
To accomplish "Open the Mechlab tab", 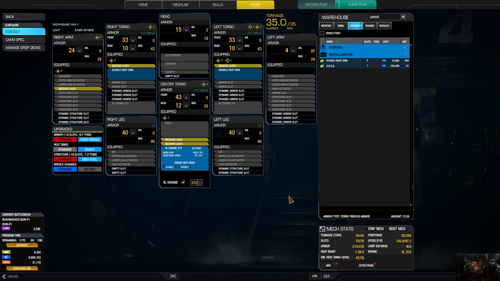I will coord(180,5).
